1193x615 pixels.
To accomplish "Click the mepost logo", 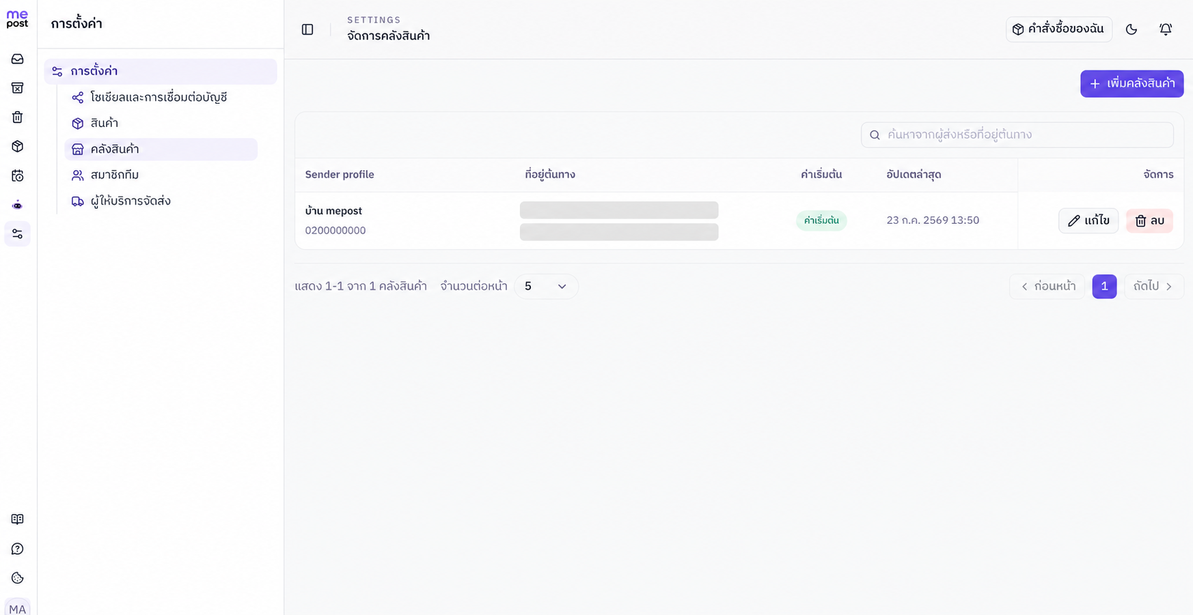I will pos(18,19).
